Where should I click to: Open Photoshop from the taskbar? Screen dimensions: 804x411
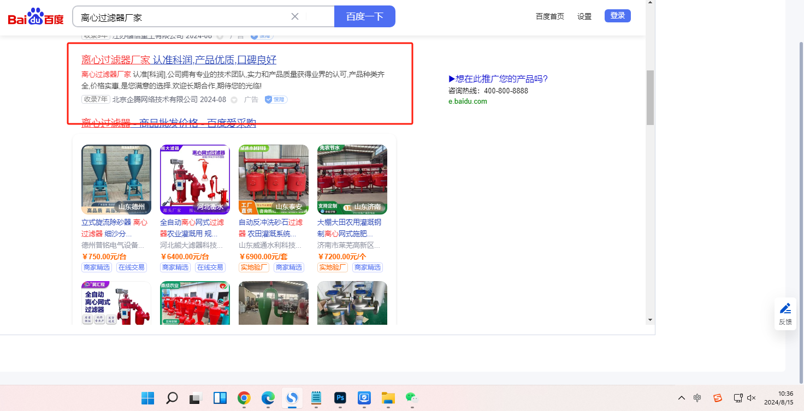pyautogui.click(x=340, y=398)
